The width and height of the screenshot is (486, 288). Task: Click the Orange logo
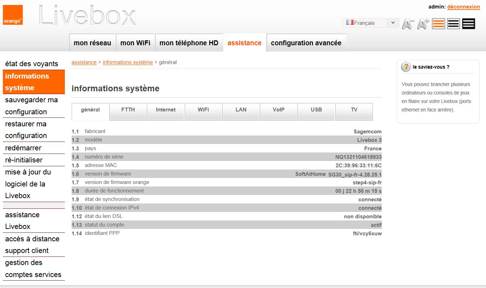(13, 15)
